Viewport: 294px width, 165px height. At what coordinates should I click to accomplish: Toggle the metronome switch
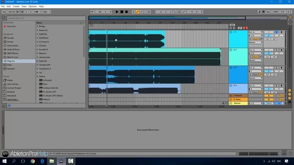click(x=36, y=12)
